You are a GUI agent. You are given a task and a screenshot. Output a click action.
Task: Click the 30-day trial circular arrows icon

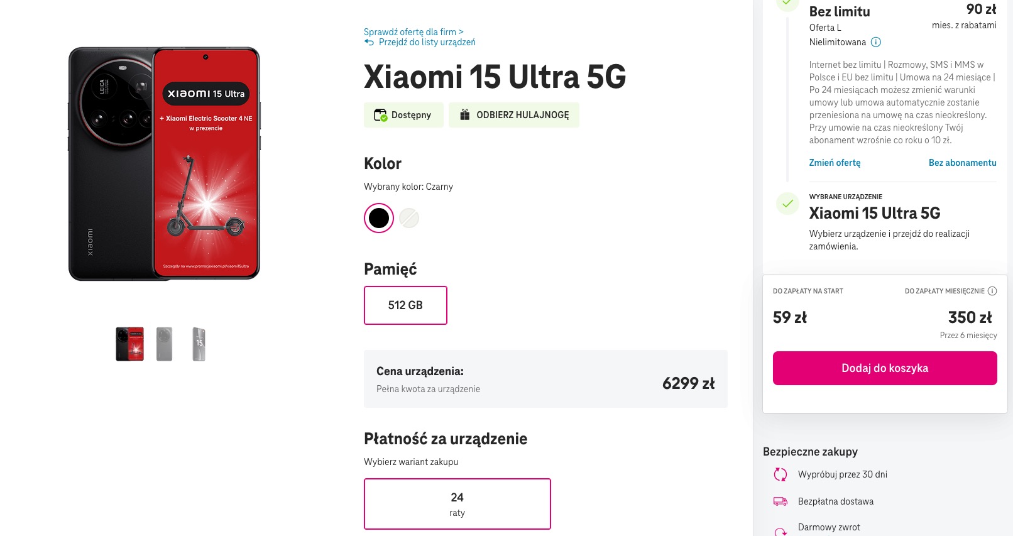coord(780,474)
